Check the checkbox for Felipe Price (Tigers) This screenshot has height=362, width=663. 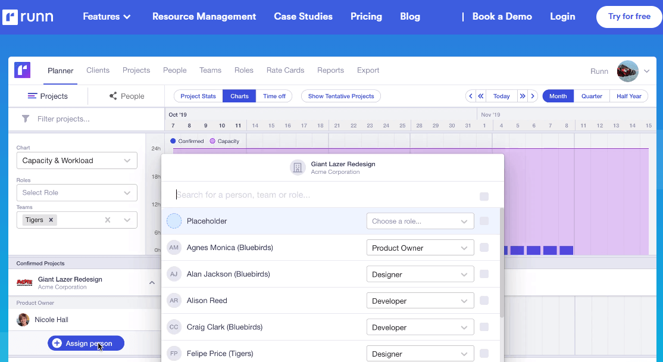(x=484, y=353)
